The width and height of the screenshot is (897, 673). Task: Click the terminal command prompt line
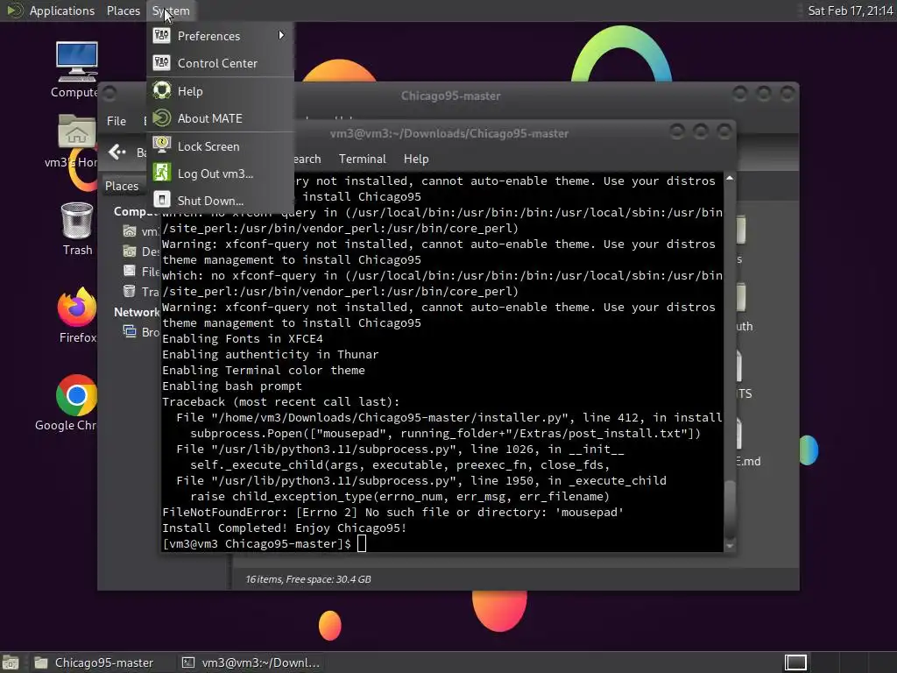tap(265, 543)
